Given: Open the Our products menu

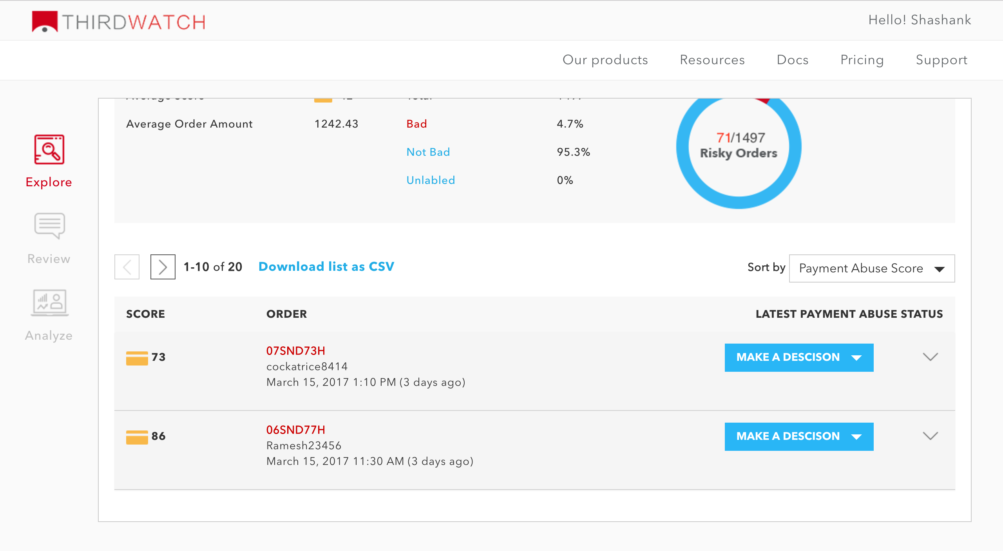Looking at the screenshot, I should pos(605,60).
